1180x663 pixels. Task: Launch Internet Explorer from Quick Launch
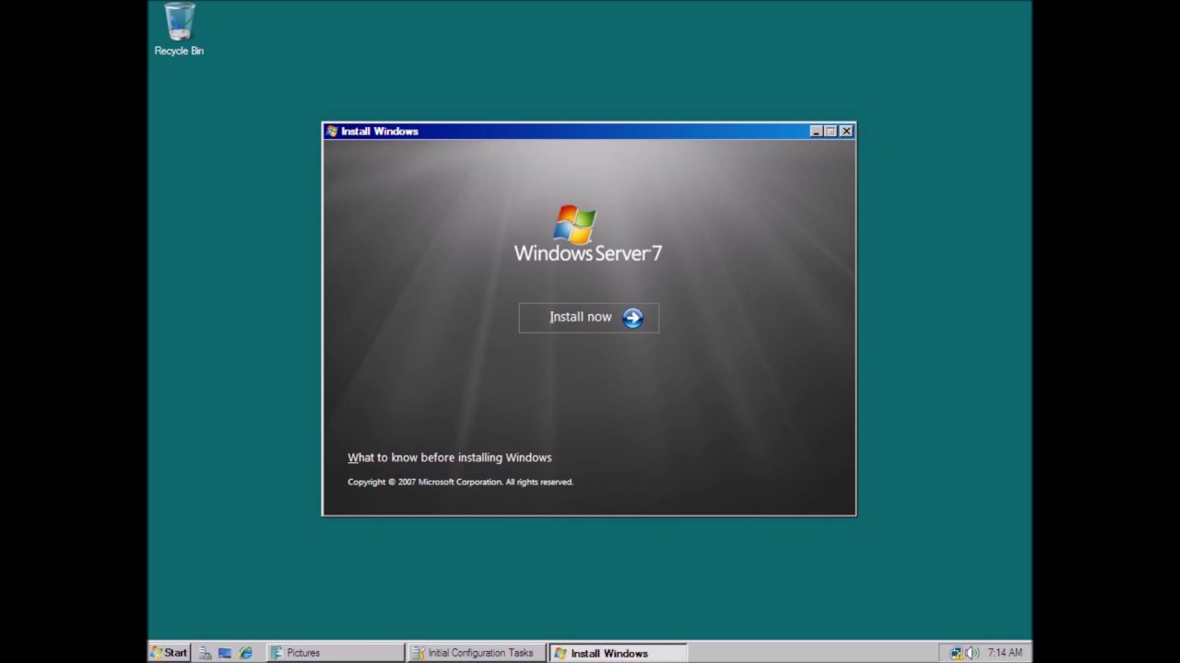click(245, 653)
